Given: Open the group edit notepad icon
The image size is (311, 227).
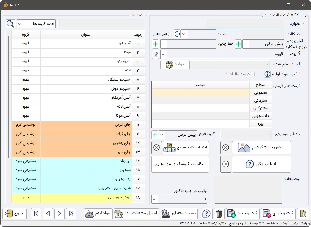Looking at the screenshot, I should pos(155,54).
